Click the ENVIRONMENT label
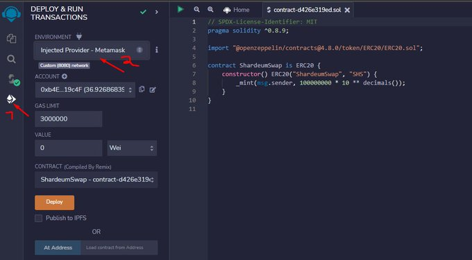The width and height of the screenshot is (472, 260). (53, 37)
